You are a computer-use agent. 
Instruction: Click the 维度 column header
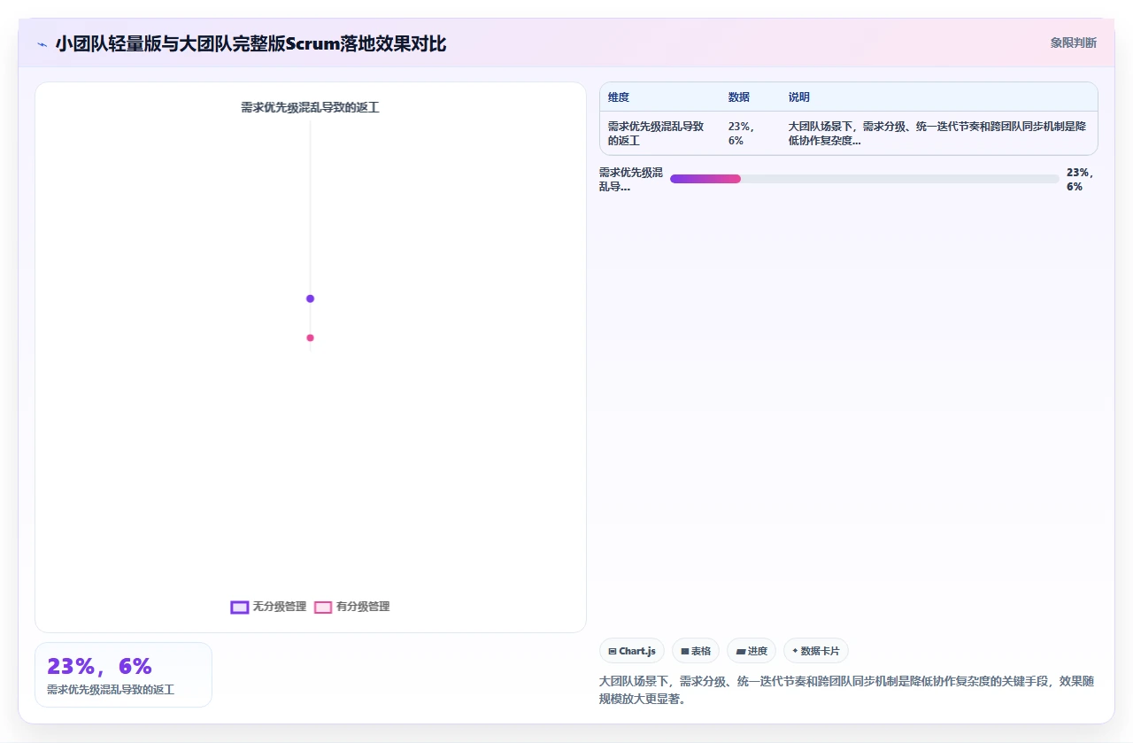pos(619,97)
